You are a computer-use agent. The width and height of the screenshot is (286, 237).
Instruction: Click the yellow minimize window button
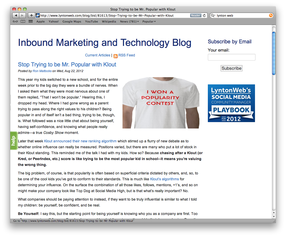pyautogui.click(x=19, y=9)
